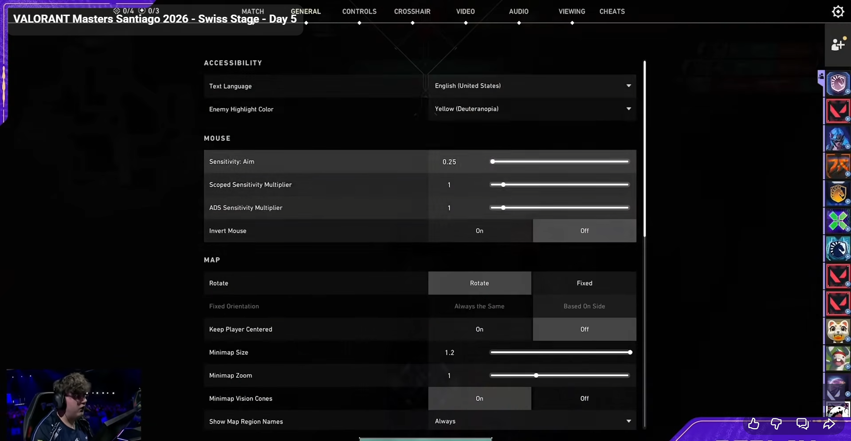Click the thumbs up icon

[x=753, y=424]
